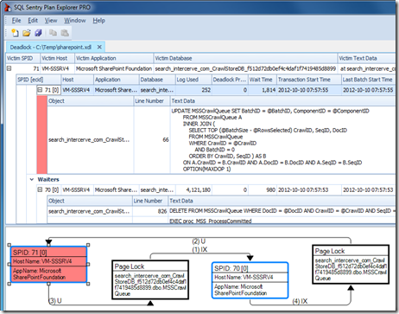
Task: Click the SPID [ecid] column header
Action: [x=39, y=80]
